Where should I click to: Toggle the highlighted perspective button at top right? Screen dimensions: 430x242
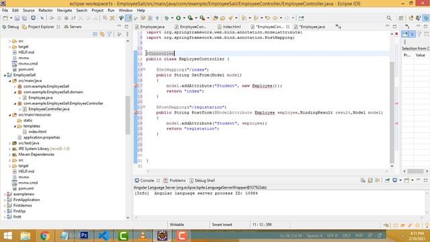click(425, 18)
